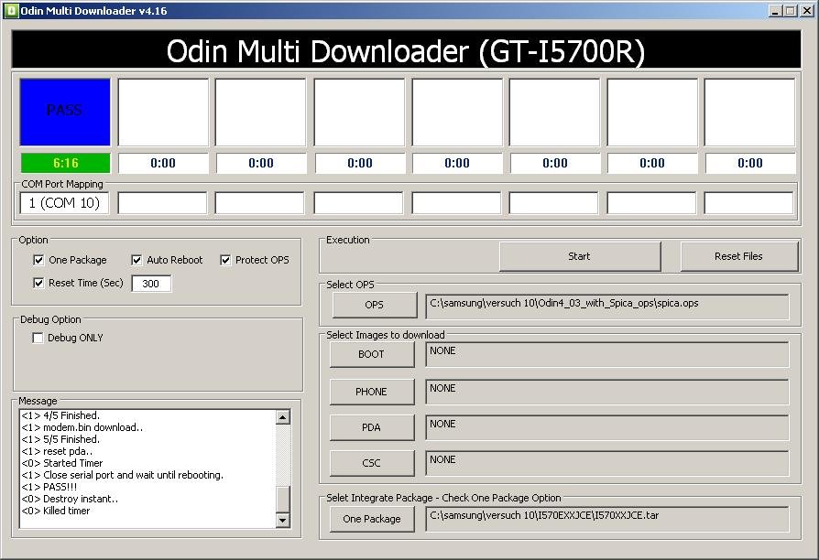Click the BOOT image button

pos(372,354)
